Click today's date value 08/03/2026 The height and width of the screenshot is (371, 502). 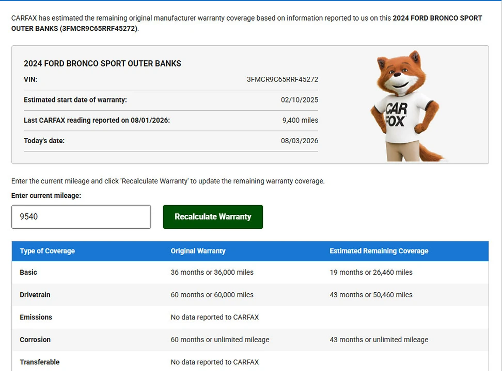pyautogui.click(x=300, y=141)
